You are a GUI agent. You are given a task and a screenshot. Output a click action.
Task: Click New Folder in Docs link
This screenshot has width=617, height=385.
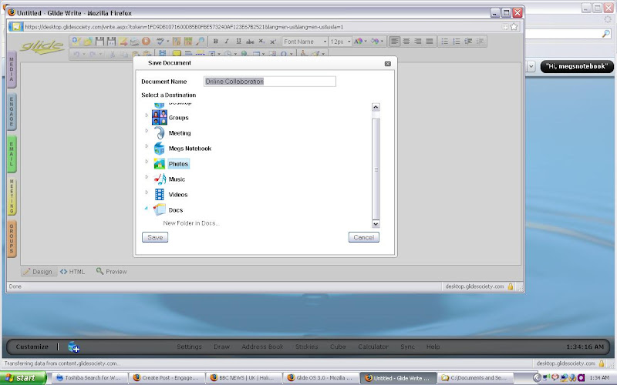[190, 223]
